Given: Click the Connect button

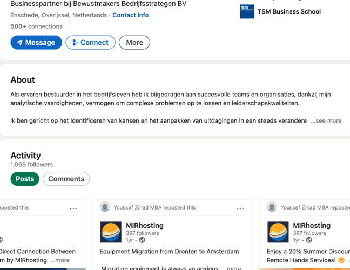Looking at the screenshot, I should coord(90,43).
